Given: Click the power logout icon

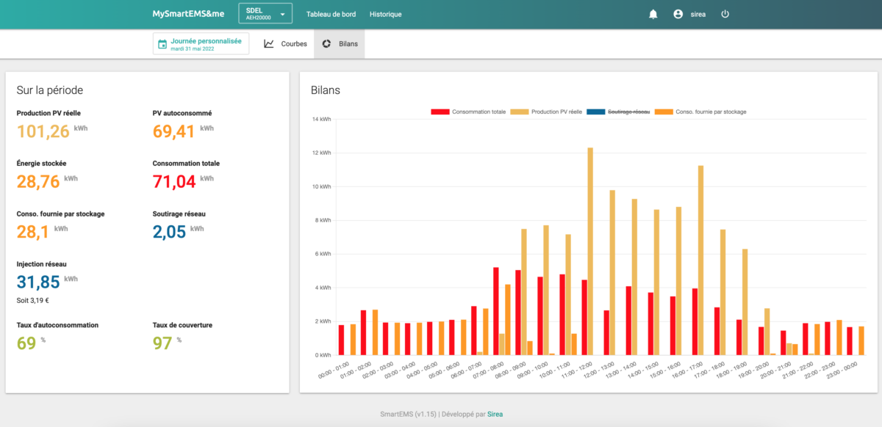Looking at the screenshot, I should coord(725,14).
